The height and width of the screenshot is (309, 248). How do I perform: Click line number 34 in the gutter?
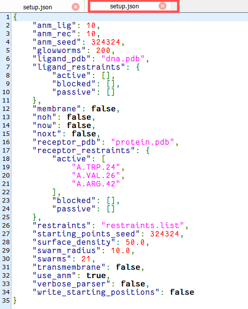(6, 292)
